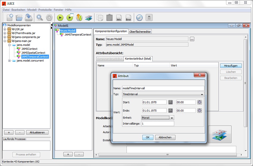Switch to the Oberflächeneditor tab
Screen dimensions: 253x166
point(140,31)
